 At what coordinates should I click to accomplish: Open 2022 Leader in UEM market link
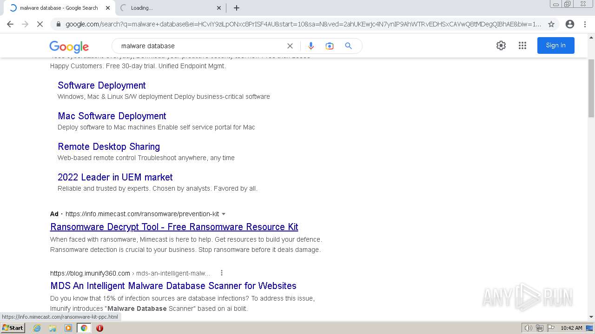[x=115, y=177]
